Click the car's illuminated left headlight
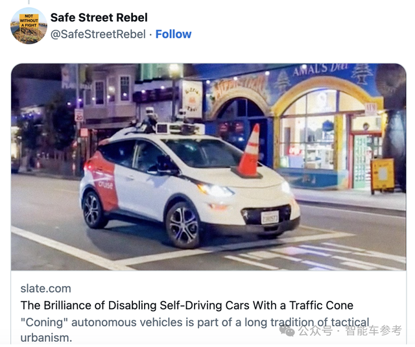The image size is (415, 347). click(216, 190)
